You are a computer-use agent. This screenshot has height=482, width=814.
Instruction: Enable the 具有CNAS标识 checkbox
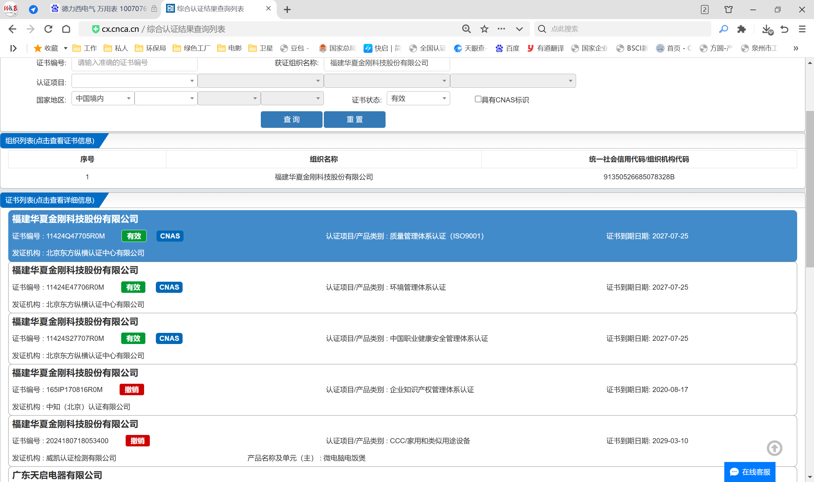[478, 99]
